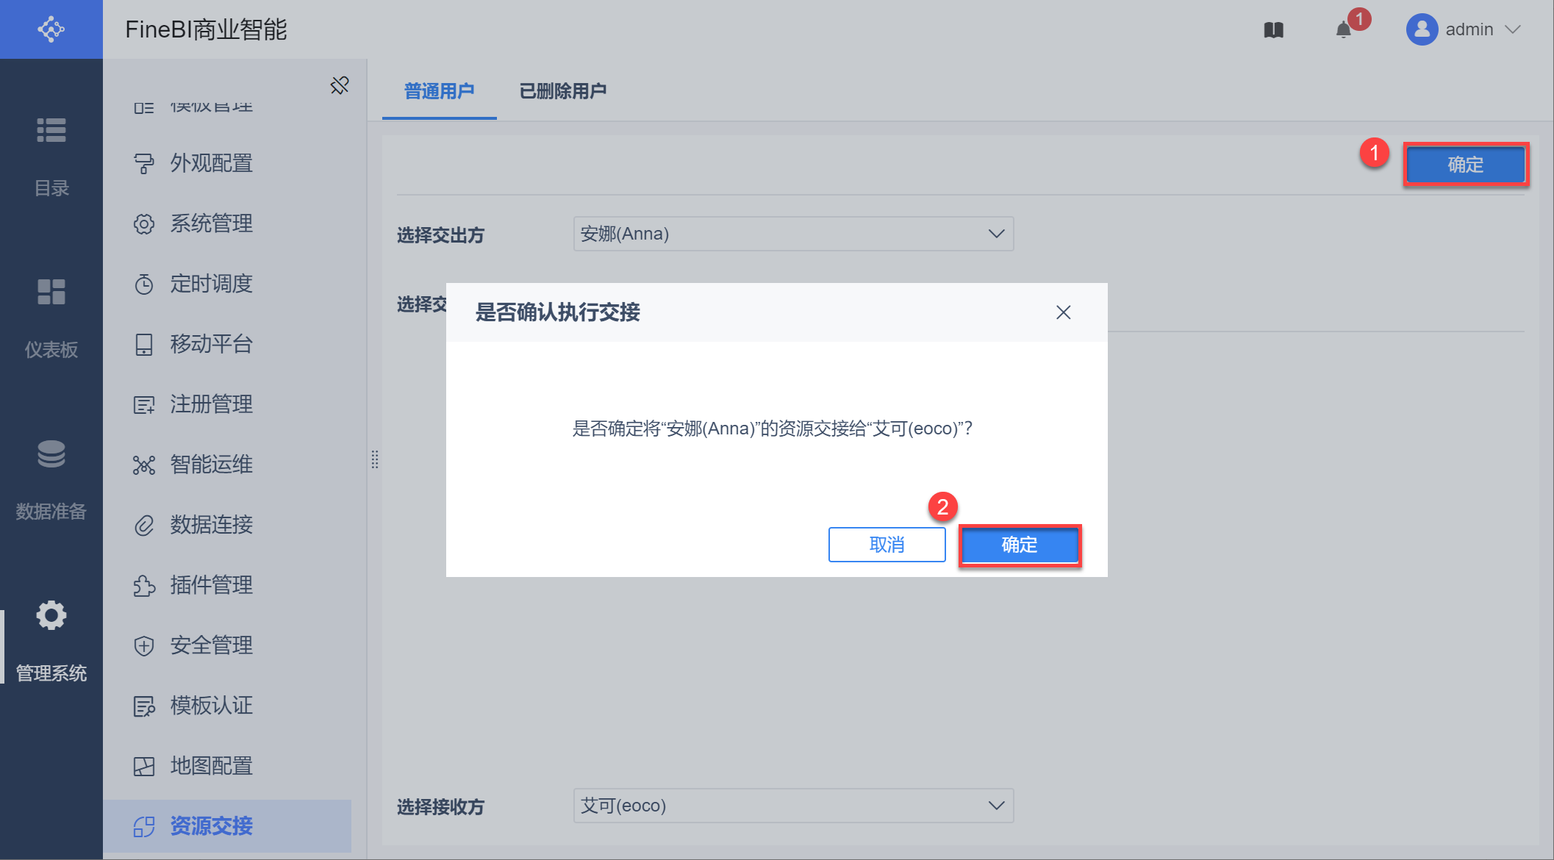Open the help document book icon
This screenshot has width=1554, height=860.
point(1273,30)
